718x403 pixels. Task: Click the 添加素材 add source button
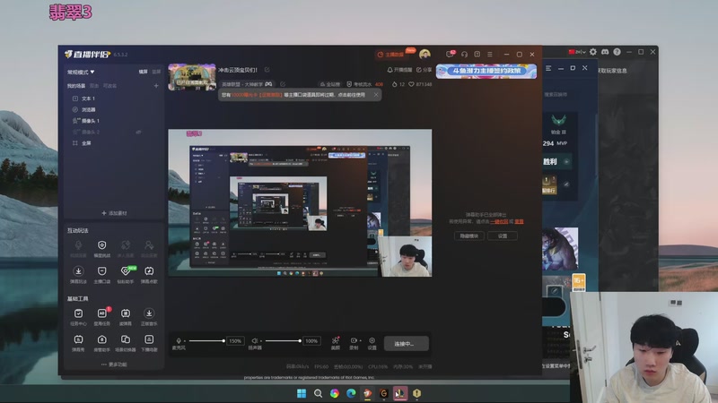point(114,213)
